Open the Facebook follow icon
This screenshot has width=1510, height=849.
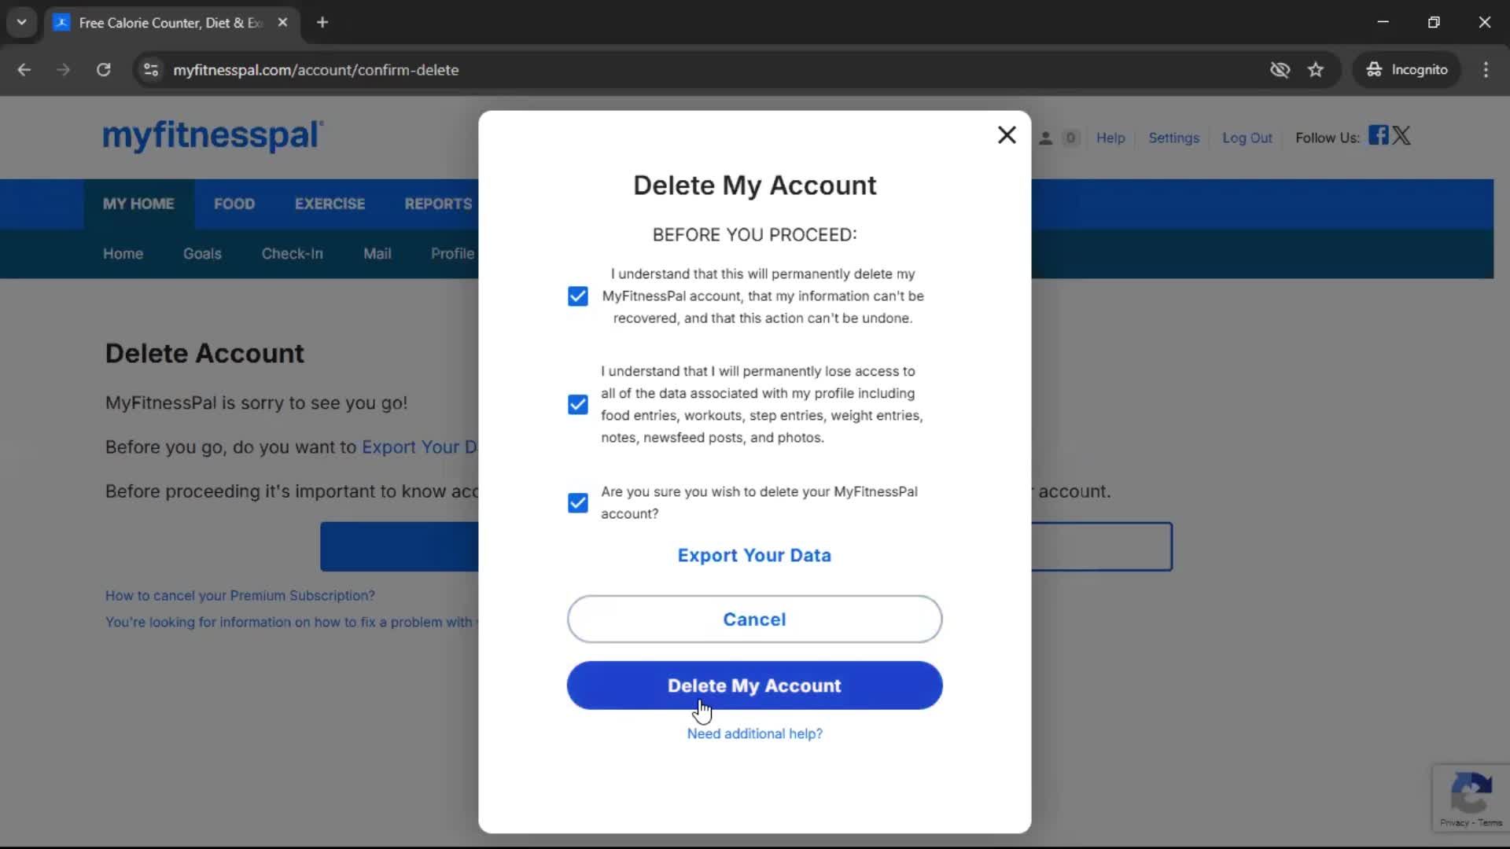point(1378,135)
